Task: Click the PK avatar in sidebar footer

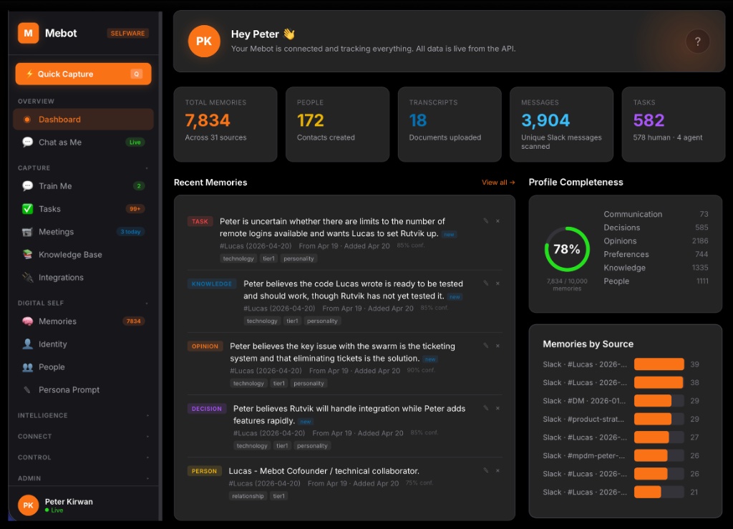Action: tap(28, 505)
